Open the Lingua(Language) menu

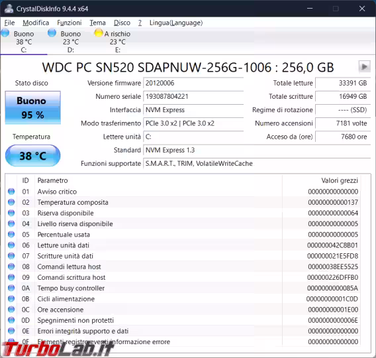click(x=176, y=23)
